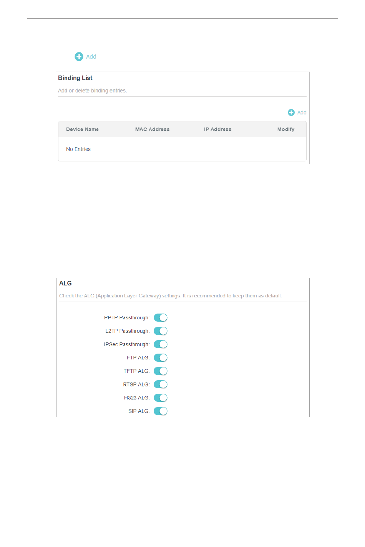Viewport: 365px width, 547px height.
Task: Click the L2TP Passthrough label
Action: pos(128,331)
